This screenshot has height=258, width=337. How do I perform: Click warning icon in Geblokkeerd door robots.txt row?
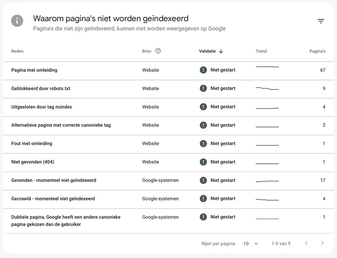click(x=203, y=88)
